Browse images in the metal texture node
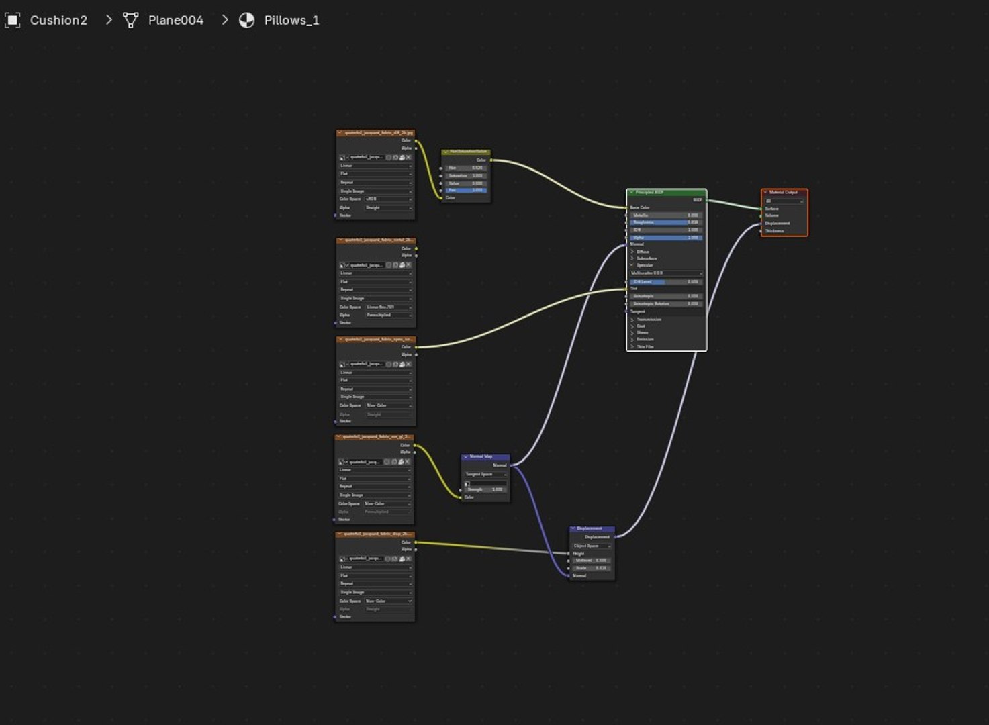 pyautogui.click(x=342, y=265)
